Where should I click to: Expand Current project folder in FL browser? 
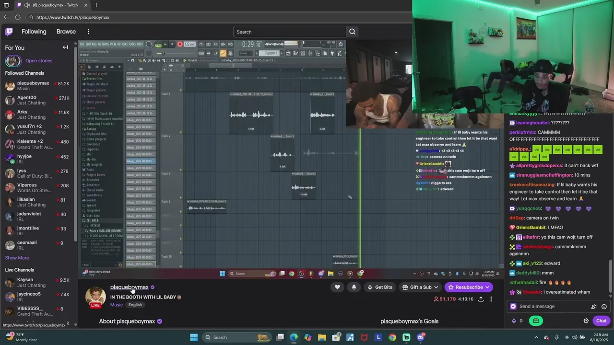(x=95, y=74)
